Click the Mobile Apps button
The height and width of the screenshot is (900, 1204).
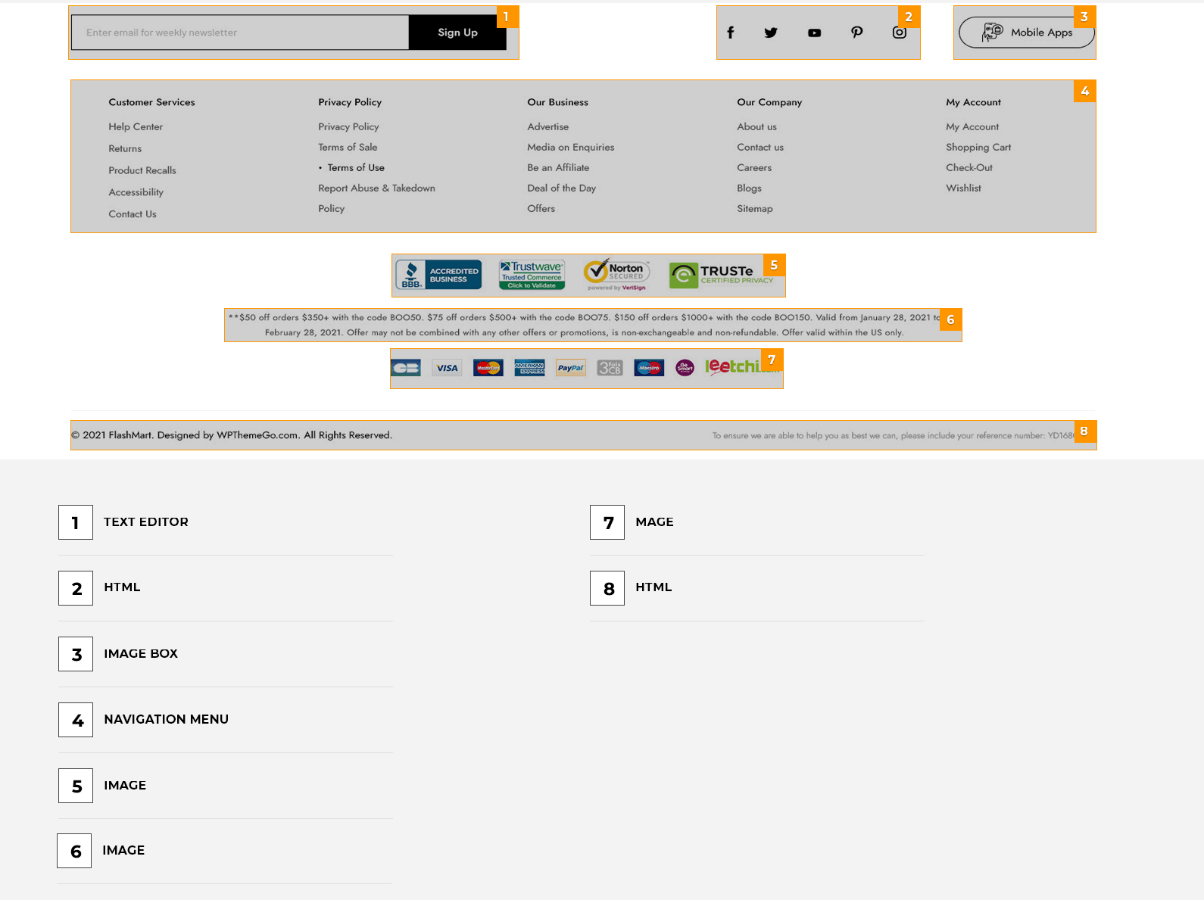point(1027,33)
